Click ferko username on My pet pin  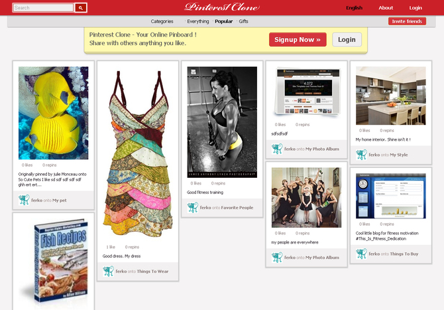(x=37, y=200)
